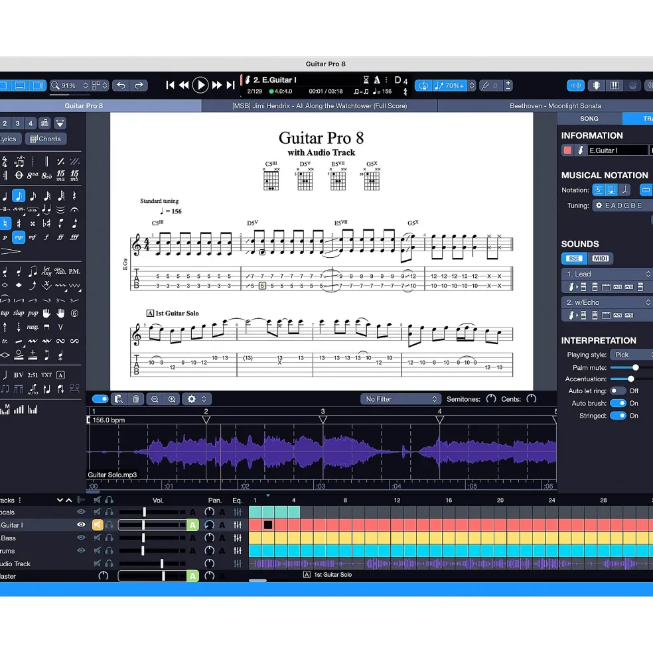
Task: Apply the sharp accidental
Action: click(x=19, y=223)
